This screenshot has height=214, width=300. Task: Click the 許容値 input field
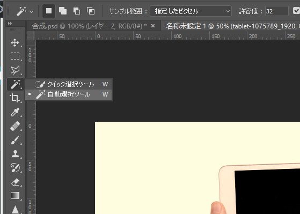[277, 11]
